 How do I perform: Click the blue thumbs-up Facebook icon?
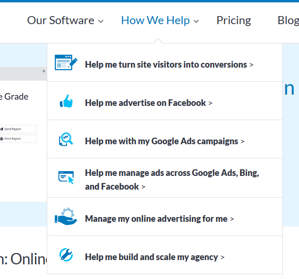pos(66,101)
